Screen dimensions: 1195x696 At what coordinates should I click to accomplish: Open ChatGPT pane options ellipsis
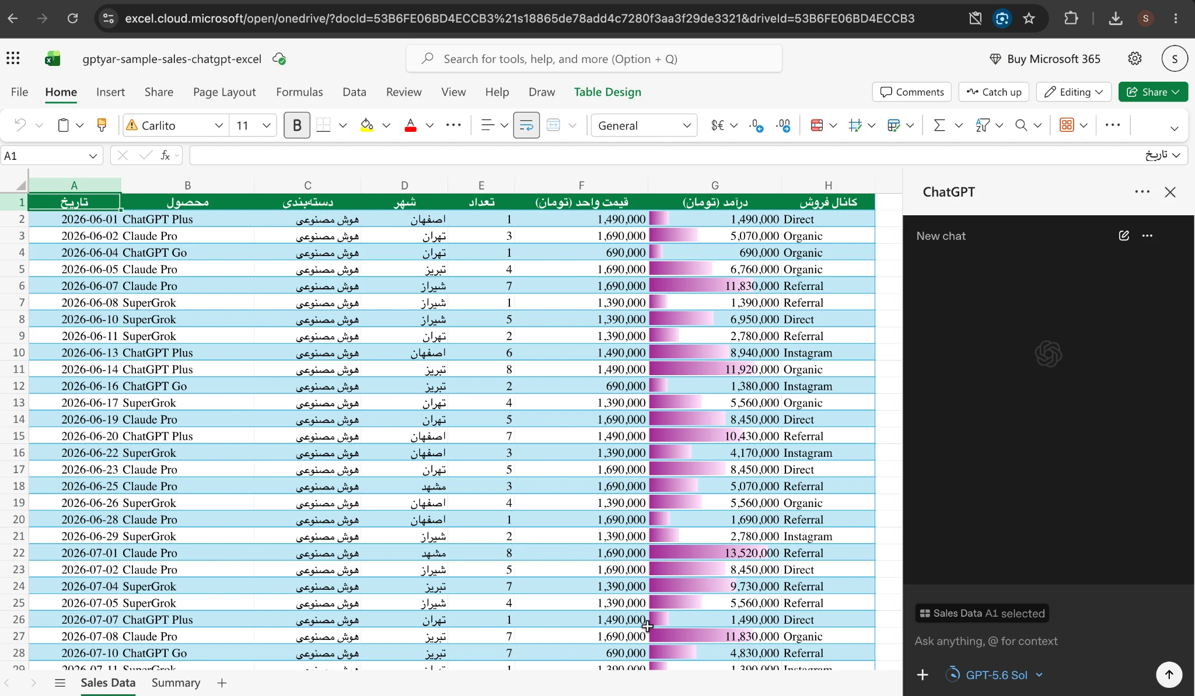coord(1142,192)
